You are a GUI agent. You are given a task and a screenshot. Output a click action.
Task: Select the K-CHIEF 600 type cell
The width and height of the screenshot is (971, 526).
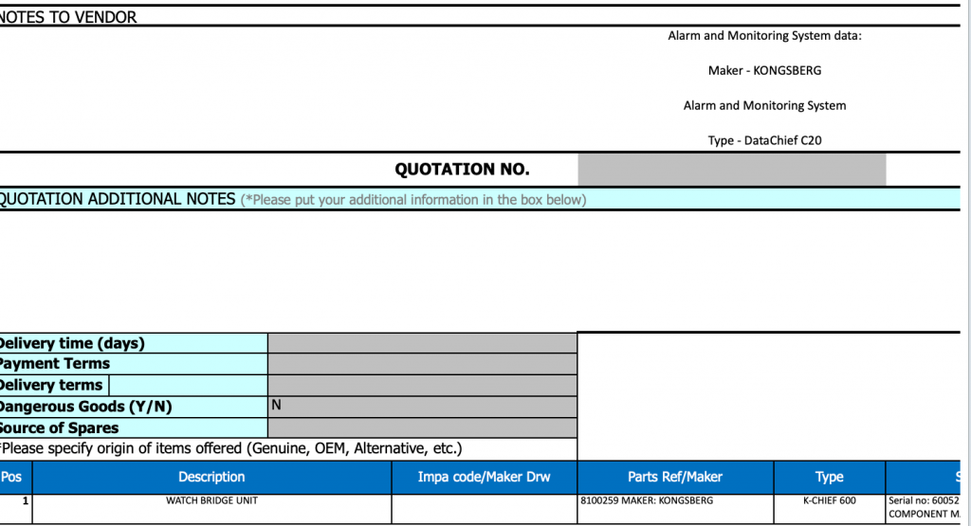(x=829, y=500)
